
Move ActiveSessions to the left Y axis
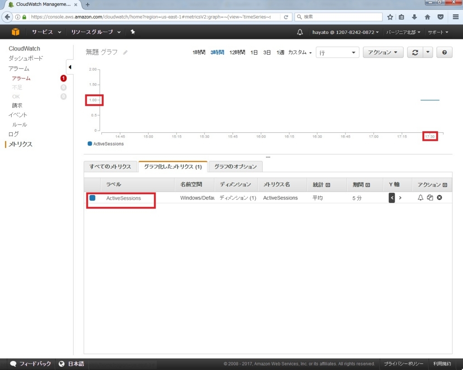point(392,198)
